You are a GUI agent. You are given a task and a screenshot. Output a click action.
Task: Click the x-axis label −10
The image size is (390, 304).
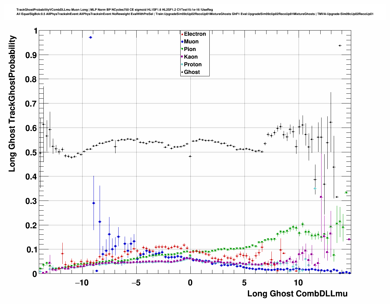[81, 283]
